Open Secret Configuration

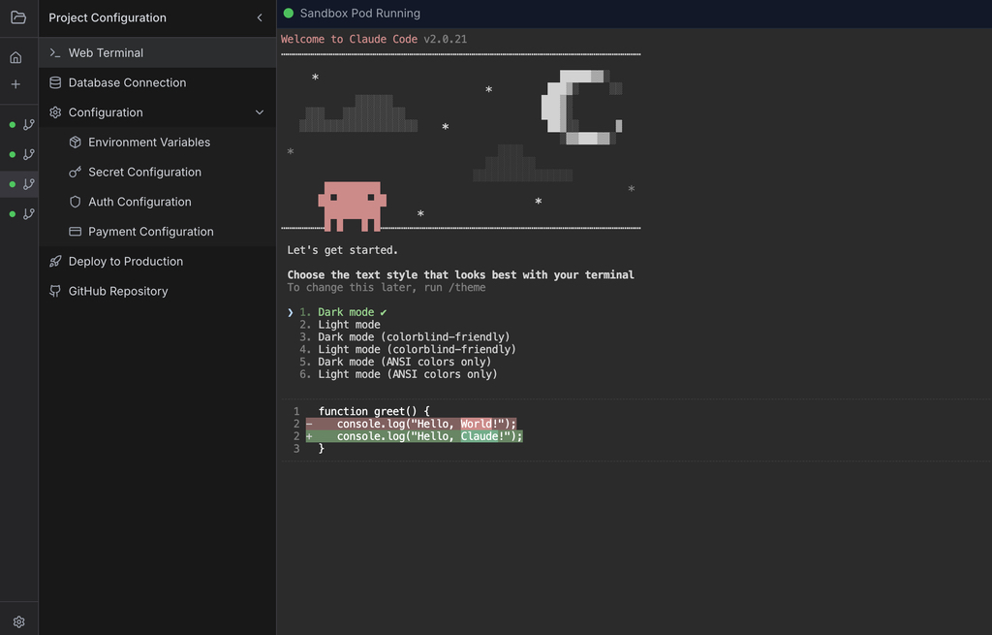coord(157,172)
